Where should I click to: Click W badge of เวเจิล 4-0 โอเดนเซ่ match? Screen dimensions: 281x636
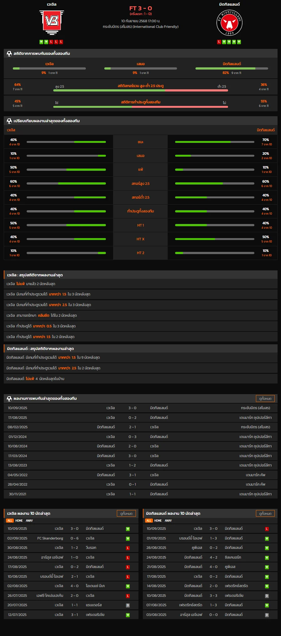click(128, 586)
